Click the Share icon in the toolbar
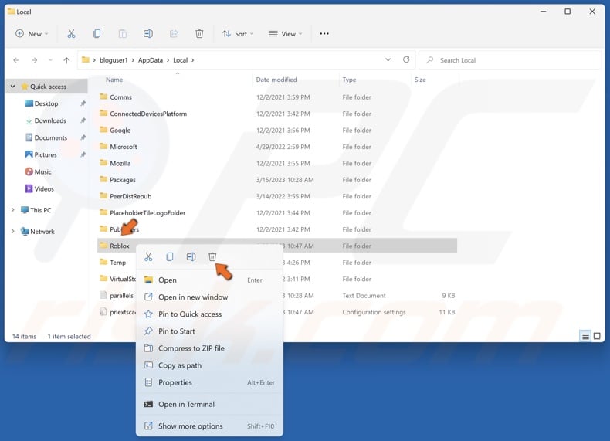 174,34
